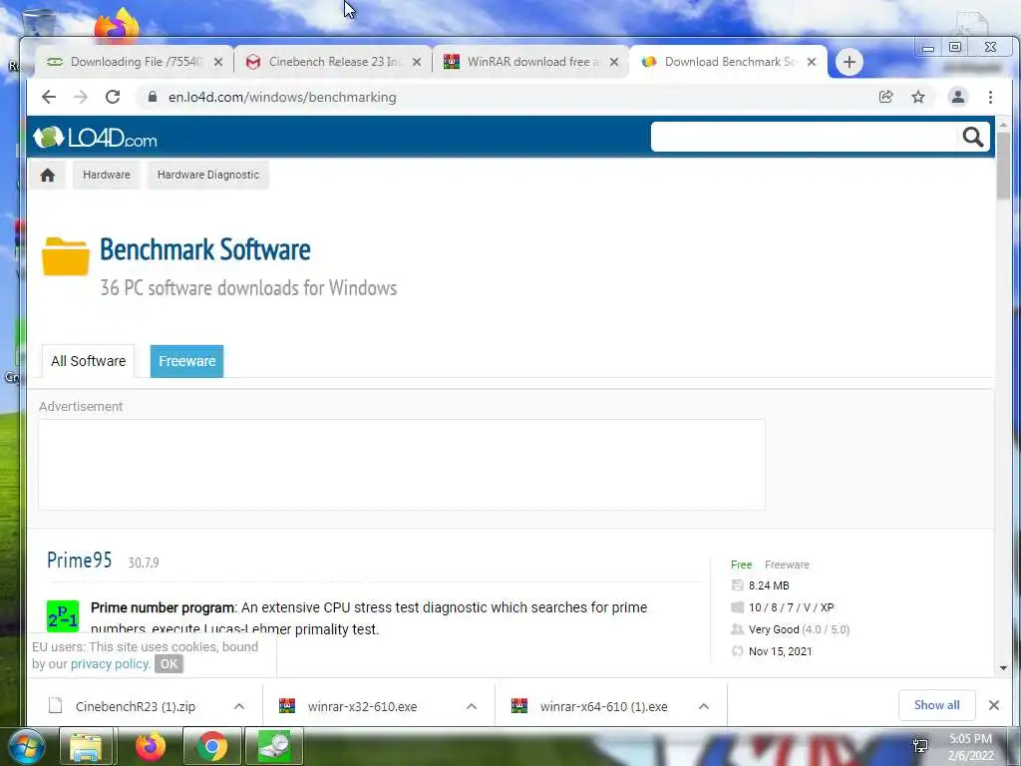Image resolution: width=1021 pixels, height=766 pixels.
Task: Click the 'Nov 15, 2021' date text
Action: click(x=780, y=651)
